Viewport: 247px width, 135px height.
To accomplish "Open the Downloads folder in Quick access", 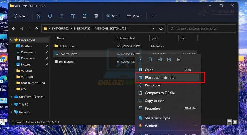I will point(28,52).
